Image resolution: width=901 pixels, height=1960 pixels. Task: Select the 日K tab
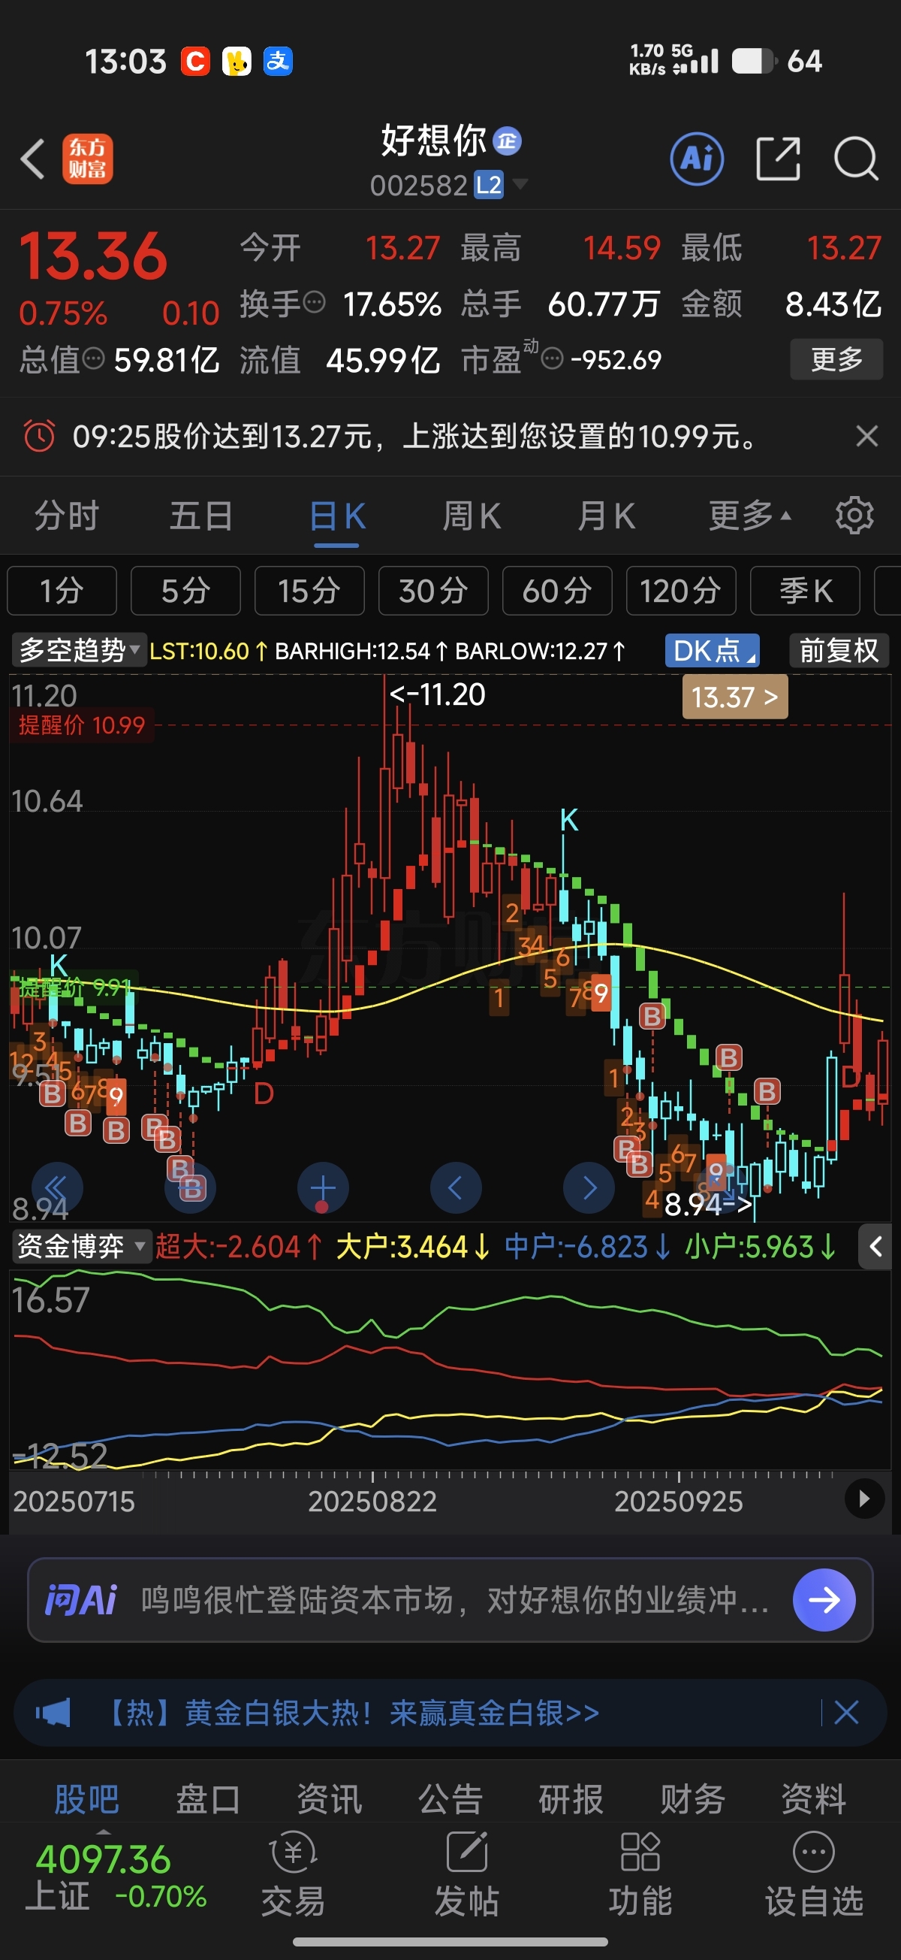pos(337,516)
